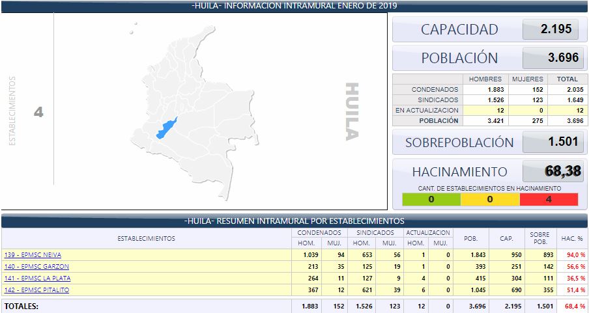This screenshot has height=313, width=589.
Task: Click the POBLACIÓN value box 3.696
Action: point(551,58)
